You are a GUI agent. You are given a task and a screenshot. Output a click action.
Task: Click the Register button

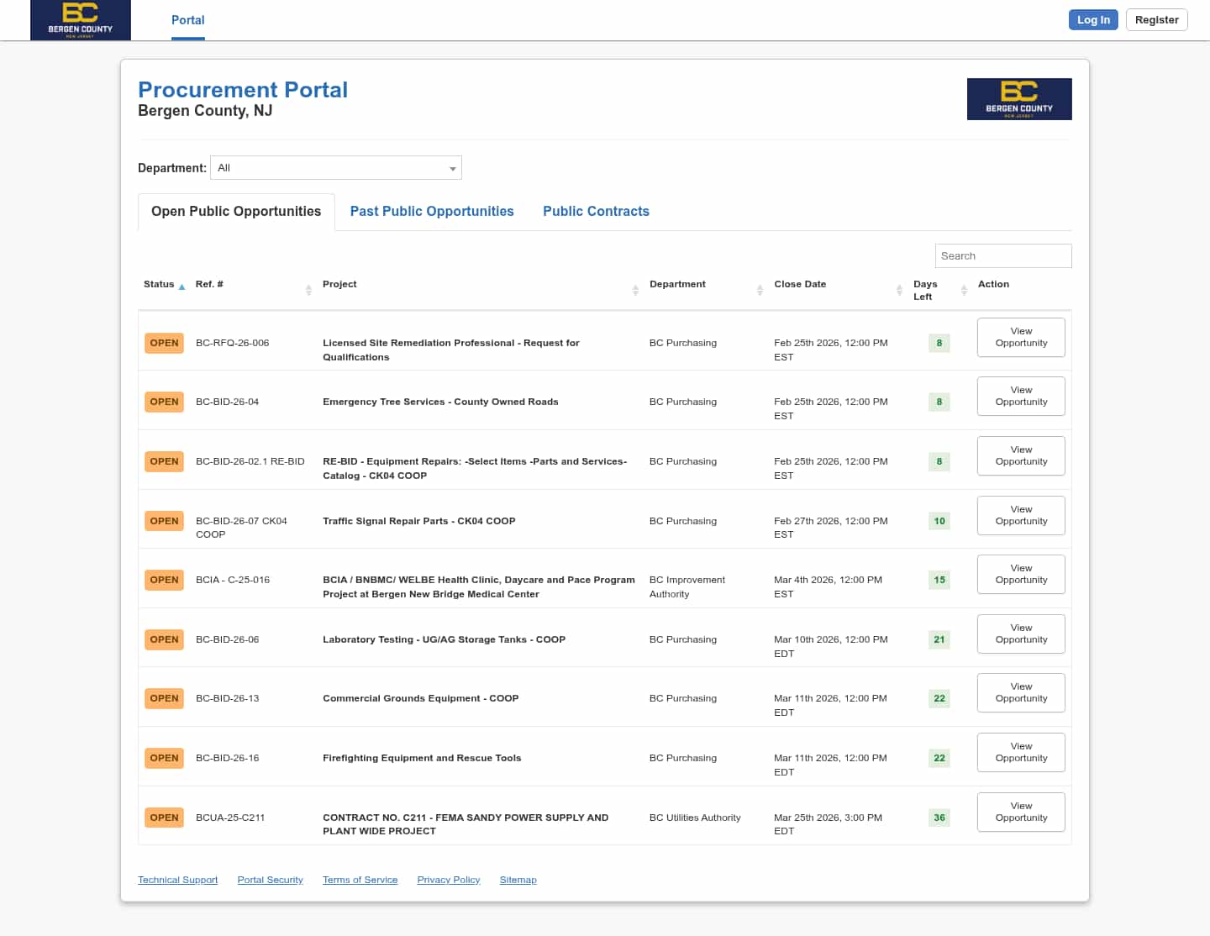[1156, 20]
